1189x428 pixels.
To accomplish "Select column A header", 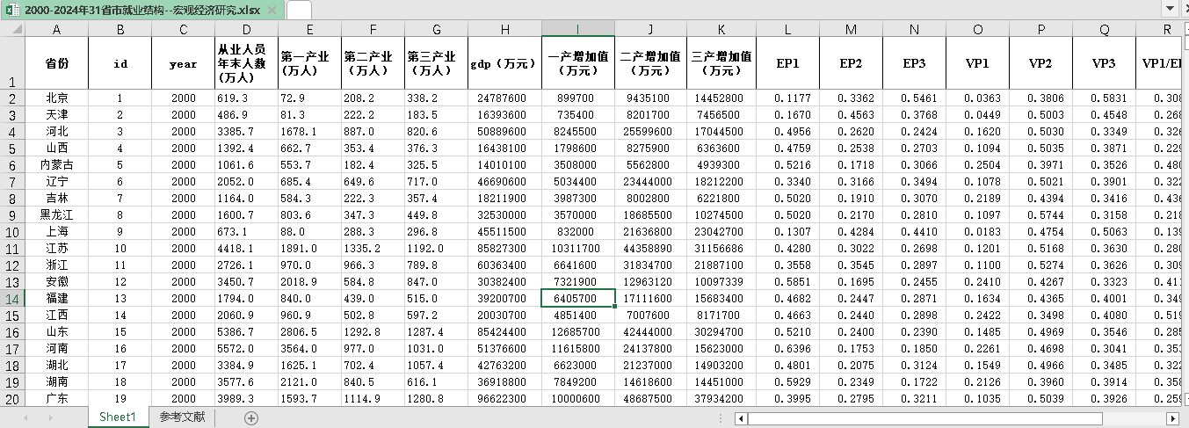I will pyautogui.click(x=56, y=29).
